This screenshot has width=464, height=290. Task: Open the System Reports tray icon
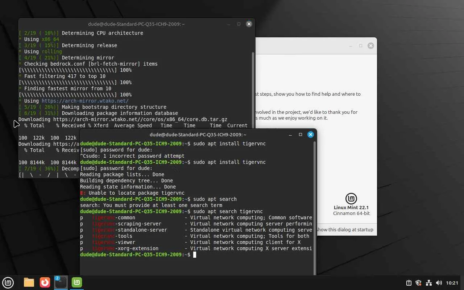click(x=409, y=283)
